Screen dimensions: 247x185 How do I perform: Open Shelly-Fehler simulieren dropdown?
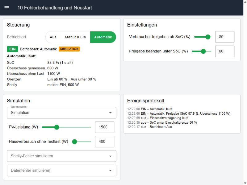click(x=61, y=156)
